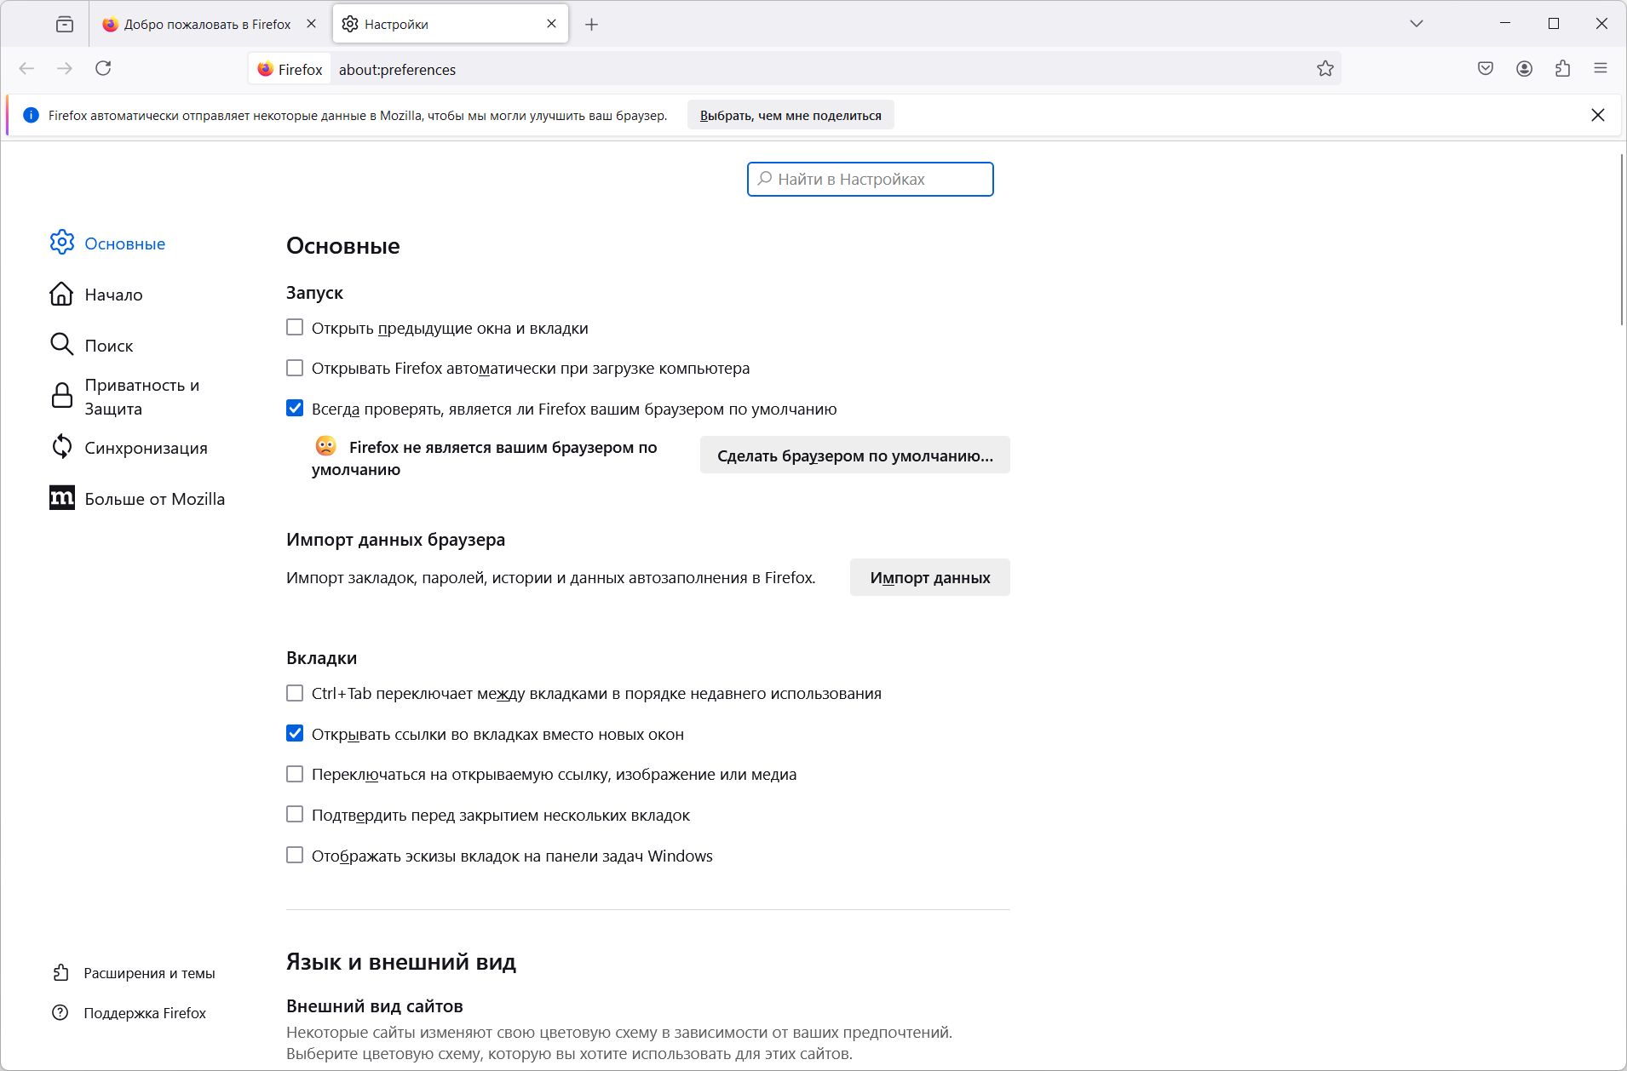Reload the page with the refresh icon
Image resolution: width=1627 pixels, height=1071 pixels.
[x=103, y=69]
